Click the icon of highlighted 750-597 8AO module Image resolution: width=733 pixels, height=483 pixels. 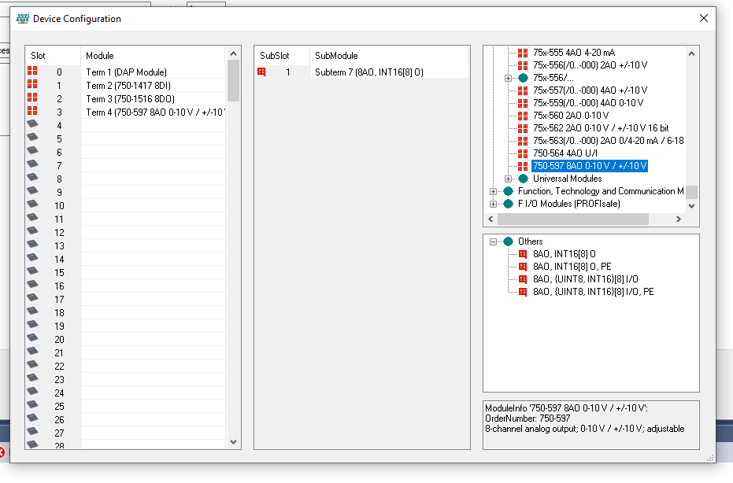(x=523, y=166)
